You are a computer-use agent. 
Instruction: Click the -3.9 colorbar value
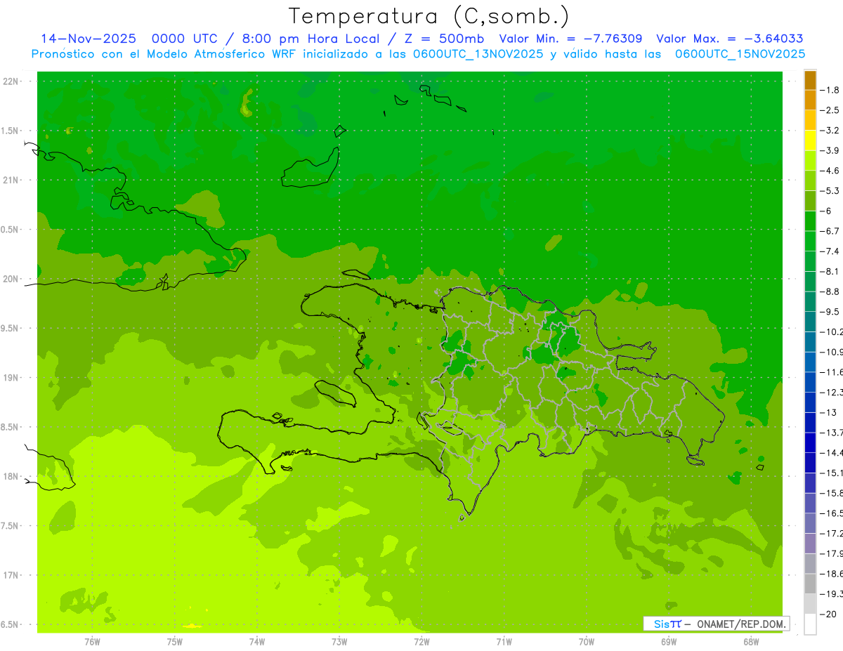pyautogui.click(x=830, y=150)
